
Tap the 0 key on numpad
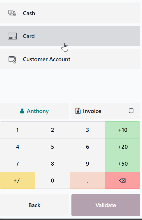point(52,181)
